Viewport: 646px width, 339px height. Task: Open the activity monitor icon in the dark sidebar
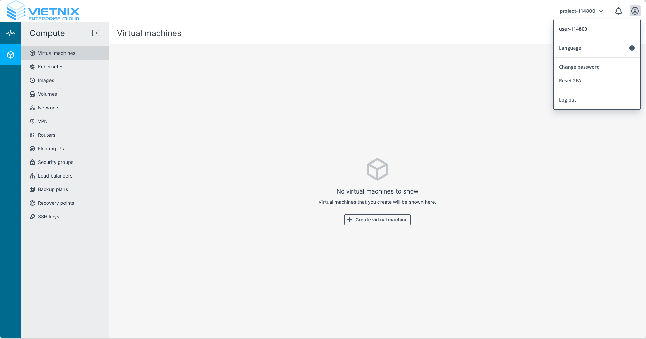click(11, 33)
